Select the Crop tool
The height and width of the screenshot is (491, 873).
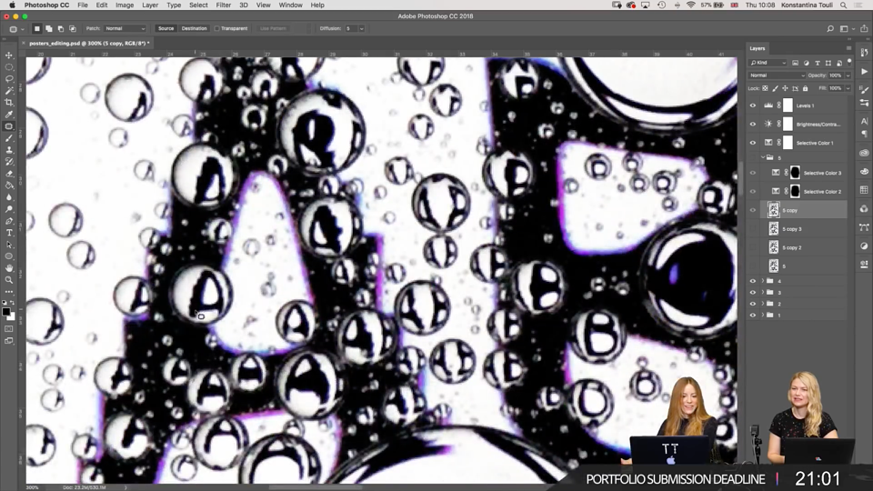pos(9,103)
